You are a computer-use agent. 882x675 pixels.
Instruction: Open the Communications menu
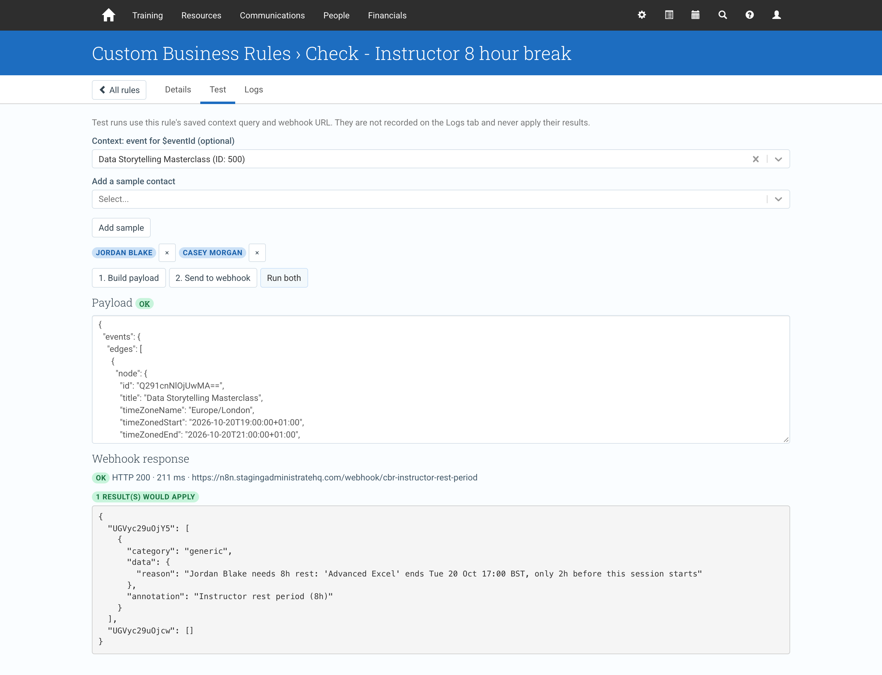click(x=272, y=15)
